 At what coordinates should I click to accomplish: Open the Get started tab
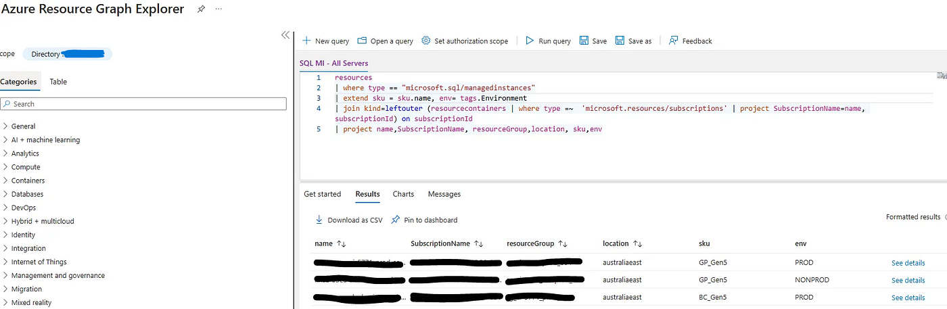(x=323, y=194)
